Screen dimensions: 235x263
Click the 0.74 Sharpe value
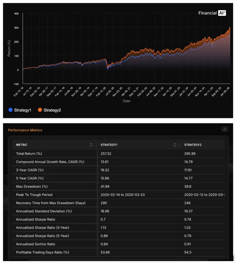pyautogui.click(x=187, y=219)
